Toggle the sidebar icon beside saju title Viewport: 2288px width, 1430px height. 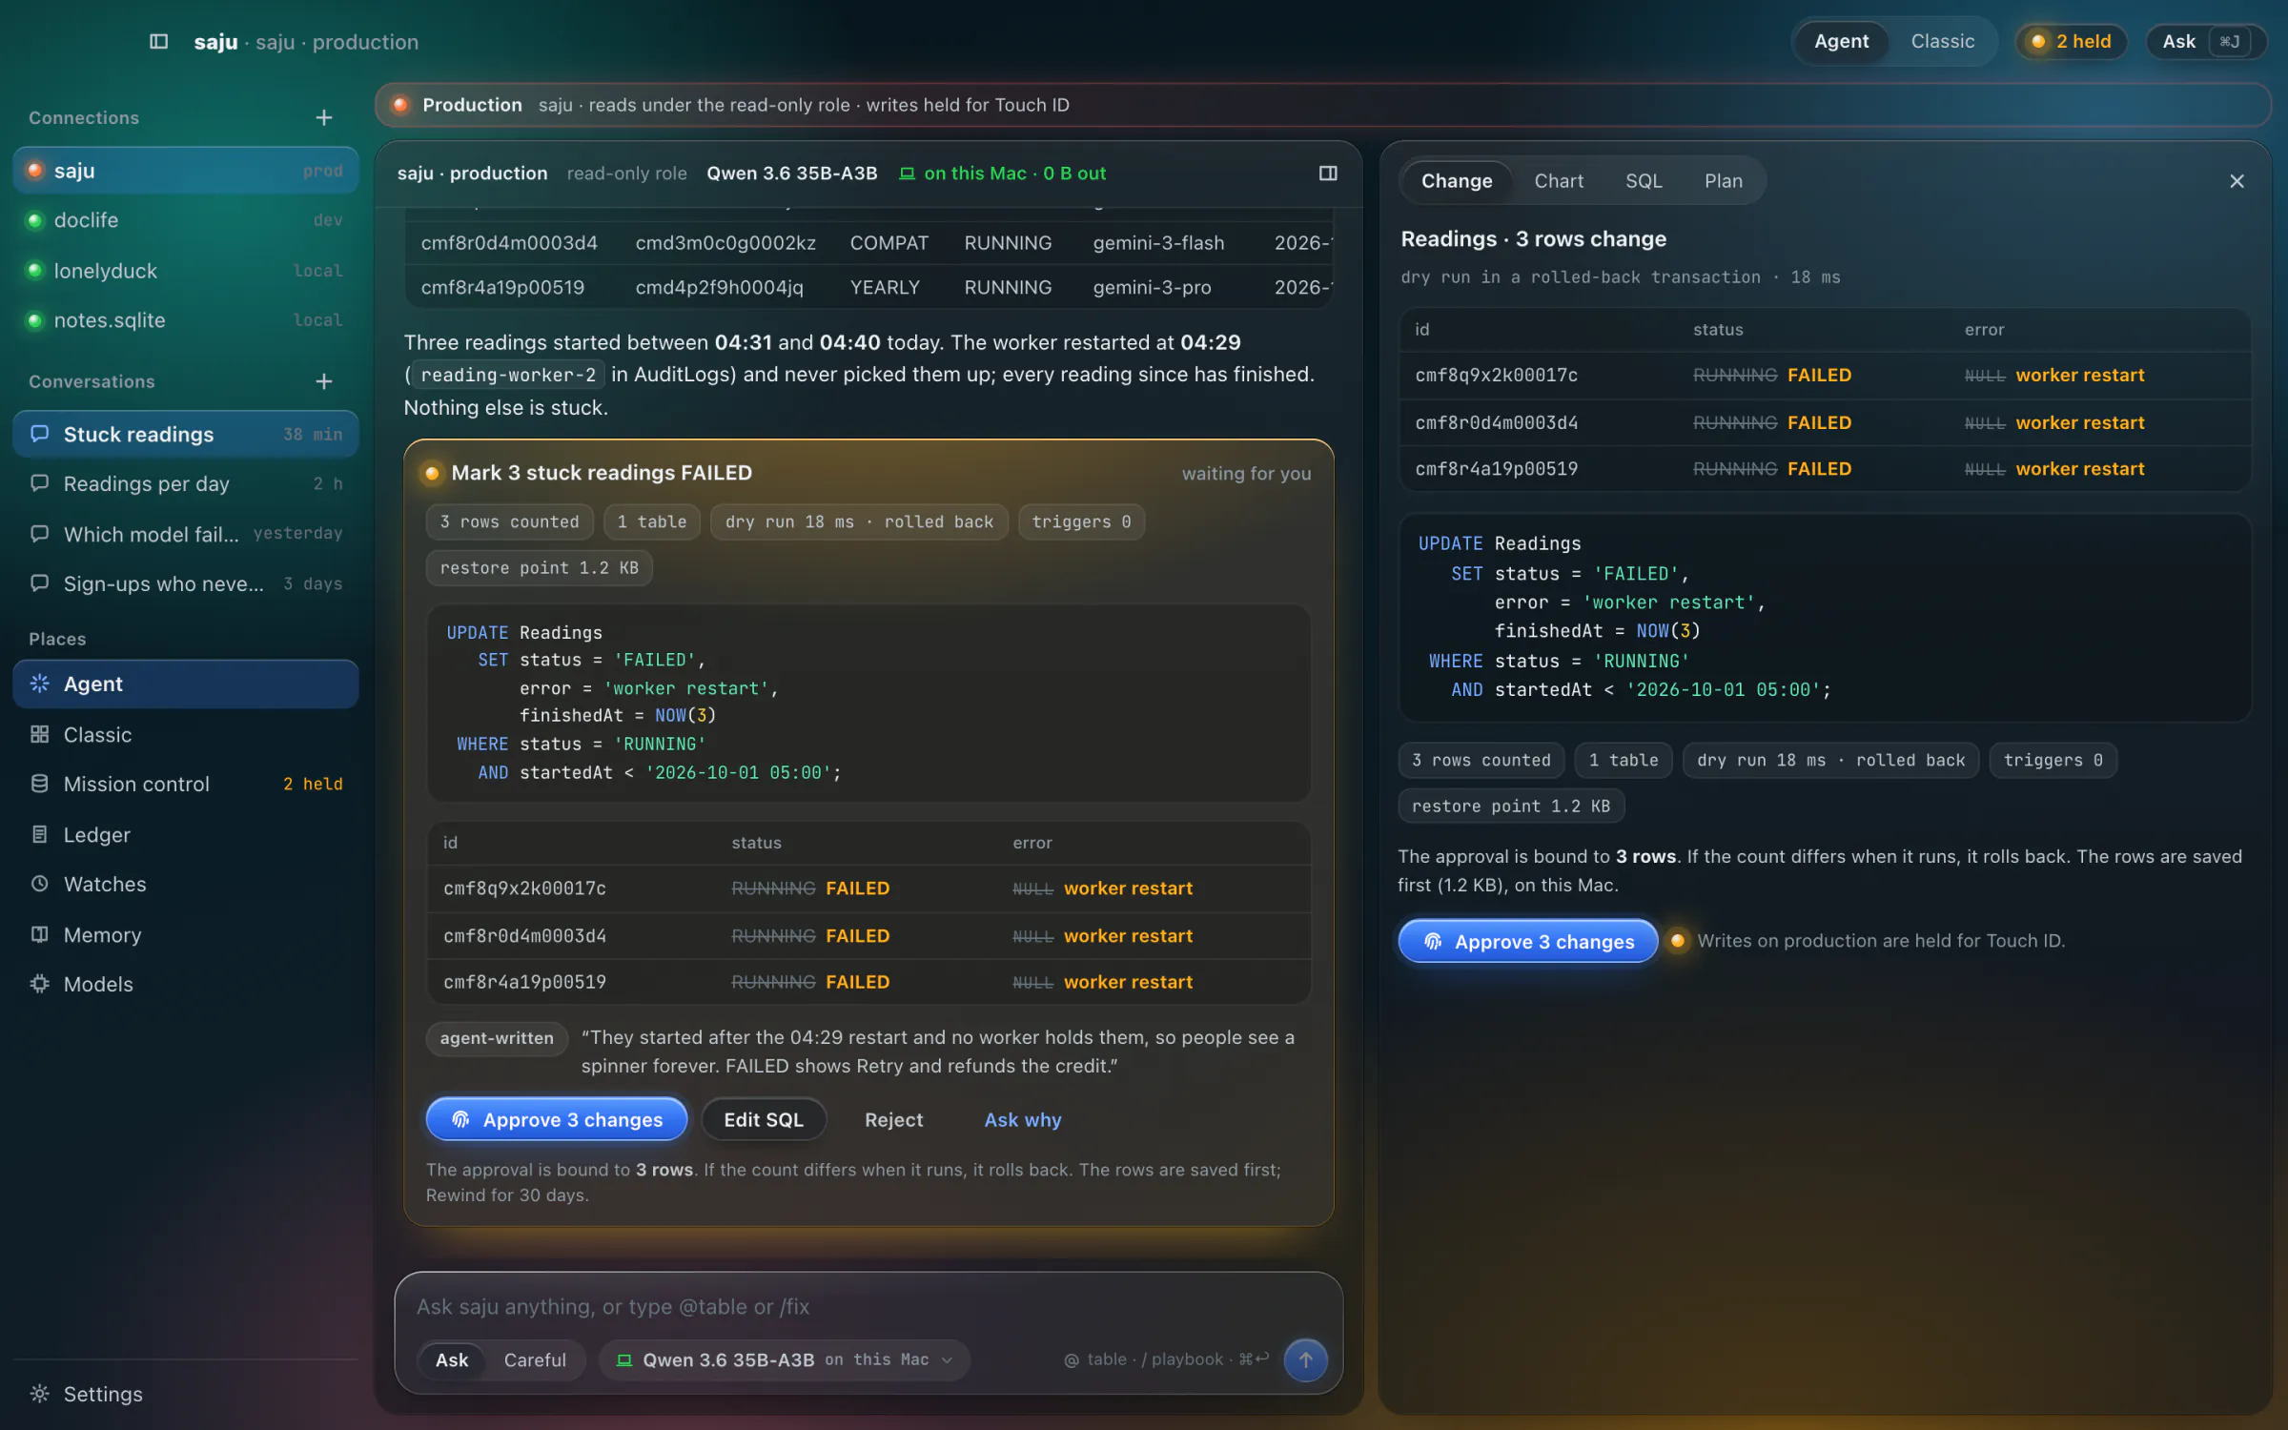(159, 42)
